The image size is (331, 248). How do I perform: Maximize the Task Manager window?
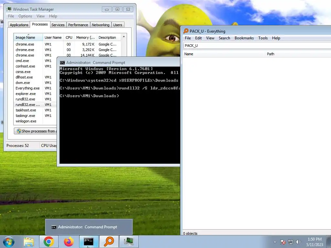[x=117, y=9]
